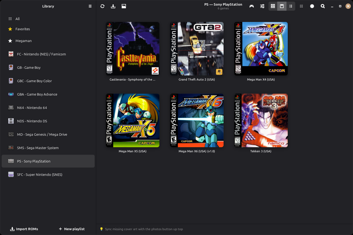Select All in the library sidebar
This screenshot has width=353, height=235.
(48, 19)
